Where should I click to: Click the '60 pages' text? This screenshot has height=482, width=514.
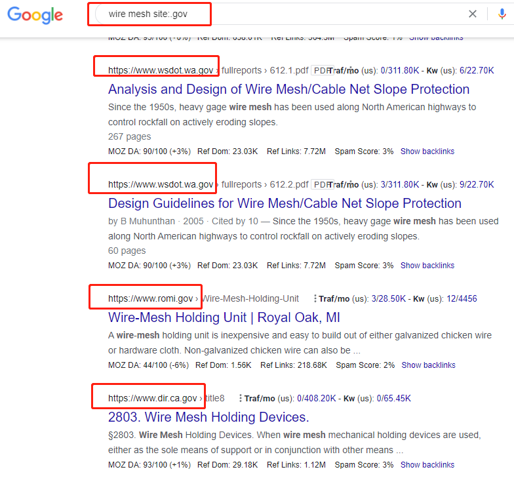[x=127, y=251]
